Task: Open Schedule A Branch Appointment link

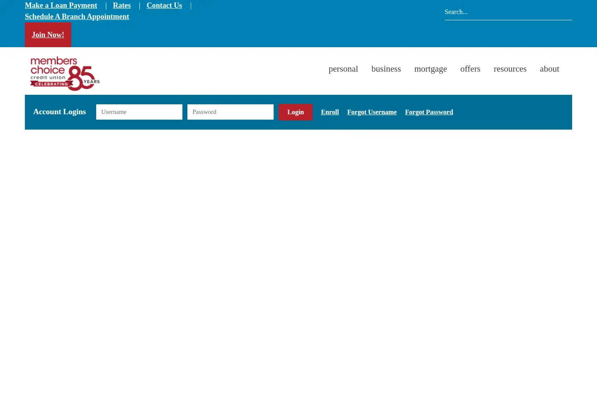Action: (77, 17)
